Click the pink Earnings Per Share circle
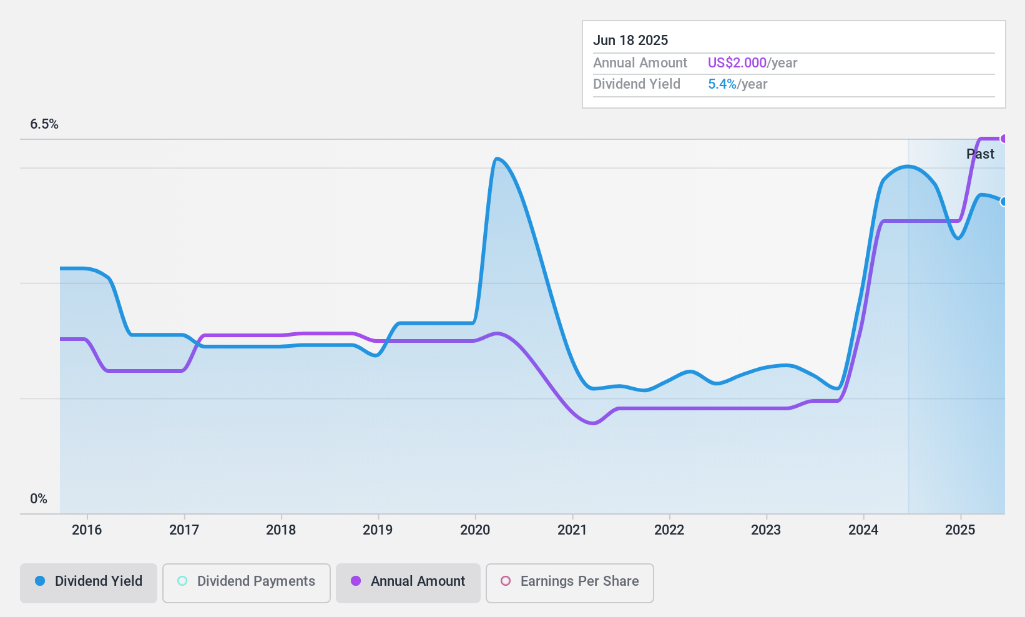Viewport: 1025px width, 617px height. click(x=506, y=581)
